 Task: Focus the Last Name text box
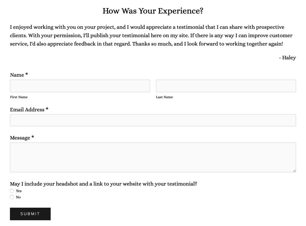(x=226, y=86)
